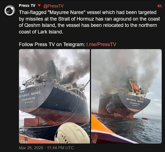Click the "Follow Press TV on Telegram" text

[x=52, y=44]
